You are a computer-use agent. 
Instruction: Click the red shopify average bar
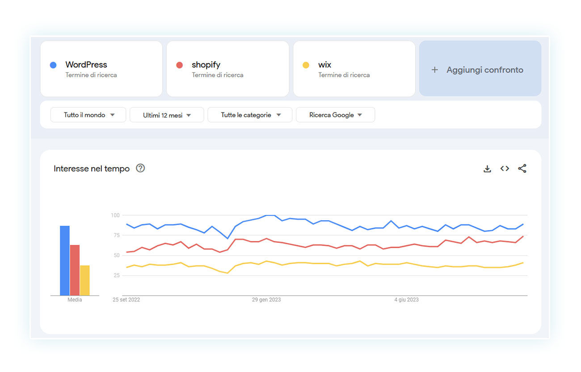click(x=75, y=270)
